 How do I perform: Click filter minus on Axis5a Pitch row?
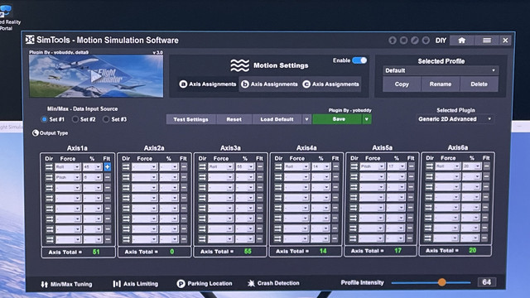click(411, 166)
